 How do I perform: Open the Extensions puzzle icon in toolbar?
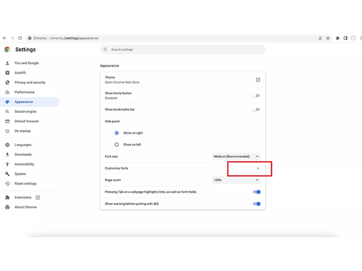338,38
